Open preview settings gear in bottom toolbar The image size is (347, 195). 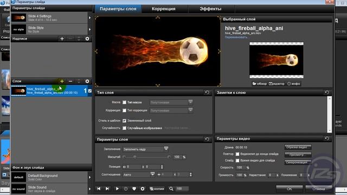[x=143, y=188]
